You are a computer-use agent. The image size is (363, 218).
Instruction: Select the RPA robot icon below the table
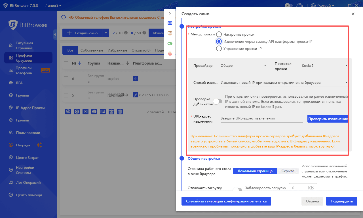point(94,111)
